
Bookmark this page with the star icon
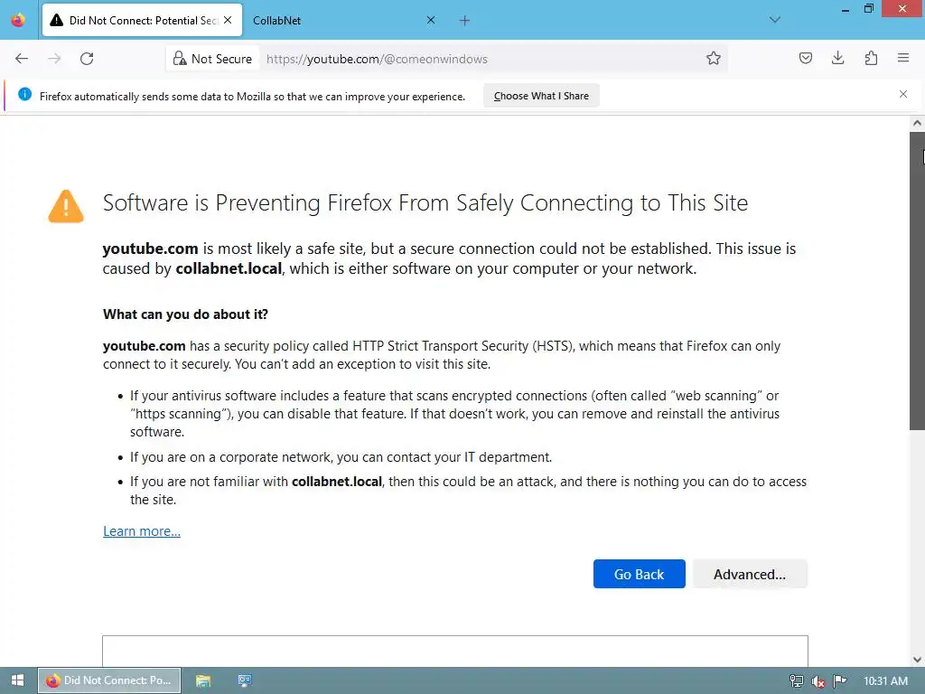pyautogui.click(x=714, y=59)
